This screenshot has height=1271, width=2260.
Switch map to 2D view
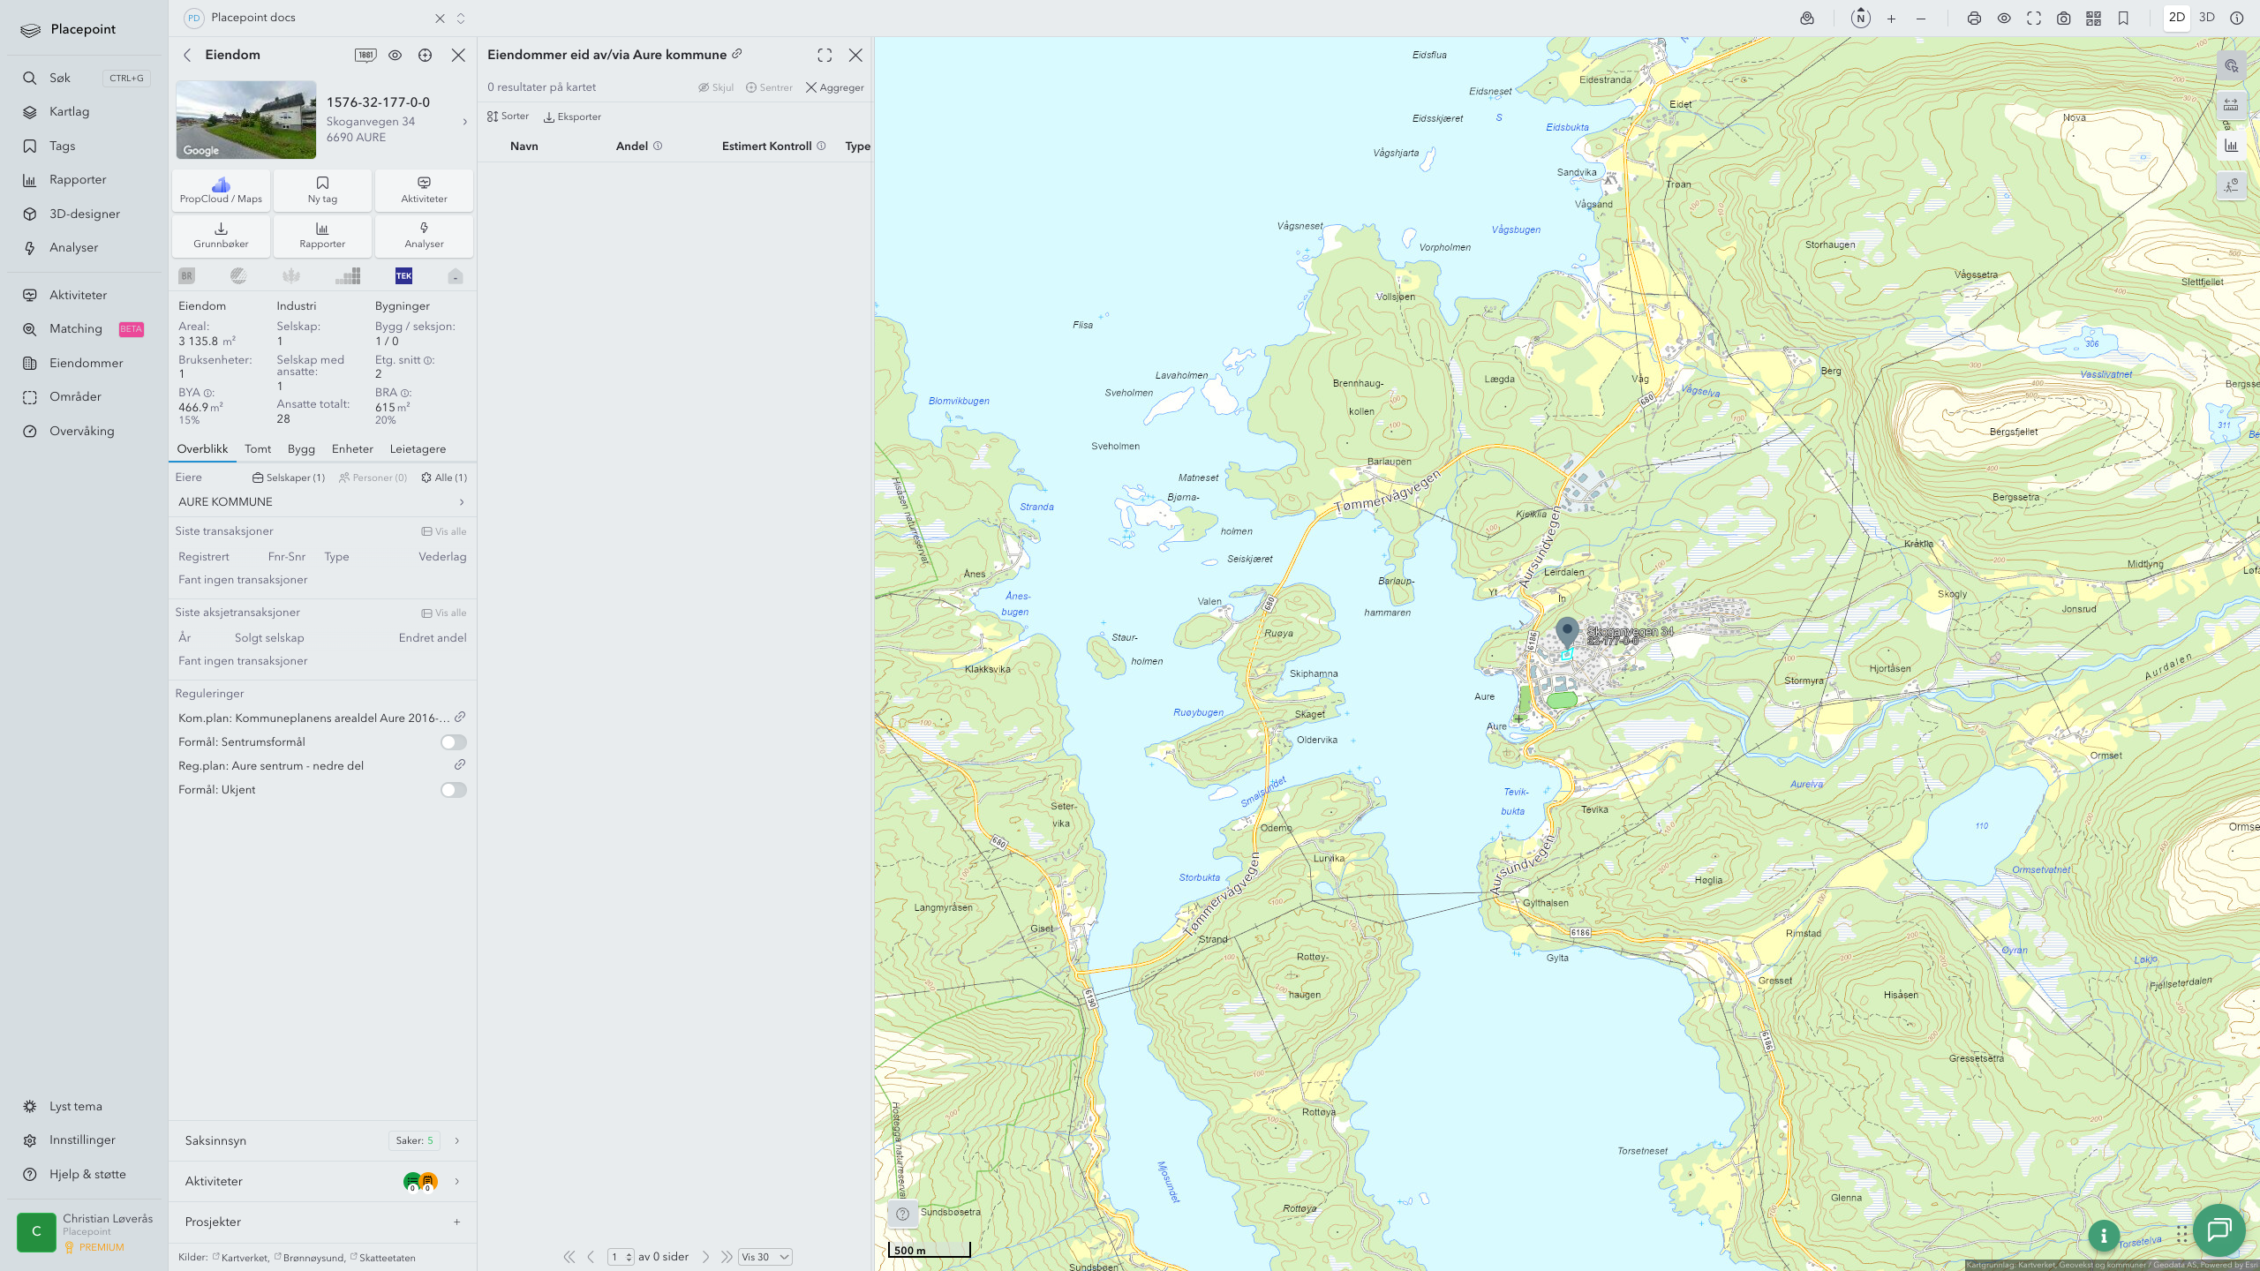tap(2177, 18)
